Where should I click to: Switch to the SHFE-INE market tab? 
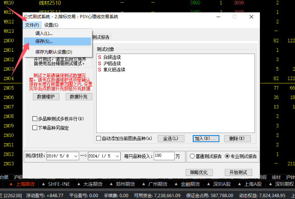coord(59,184)
